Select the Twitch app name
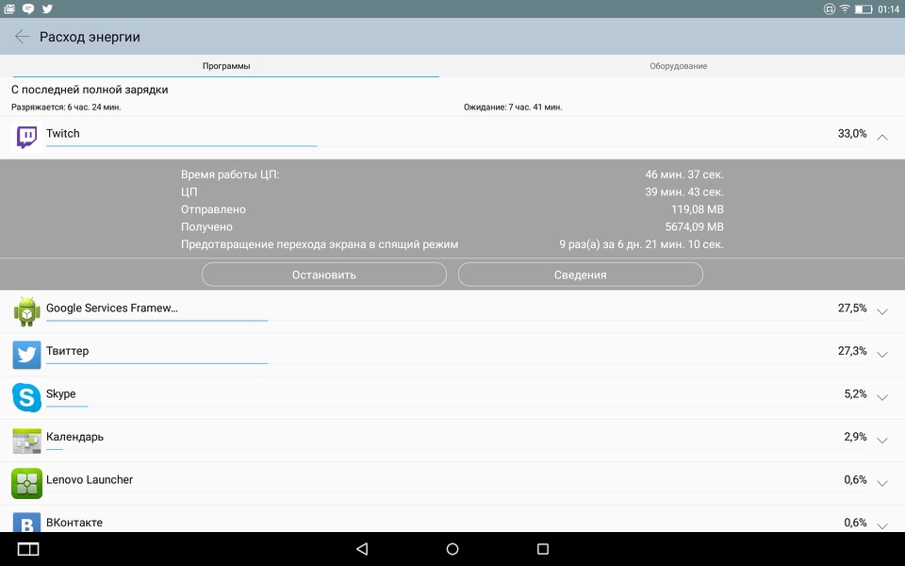Image resolution: width=905 pixels, height=566 pixels. pyautogui.click(x=63, y=133)
